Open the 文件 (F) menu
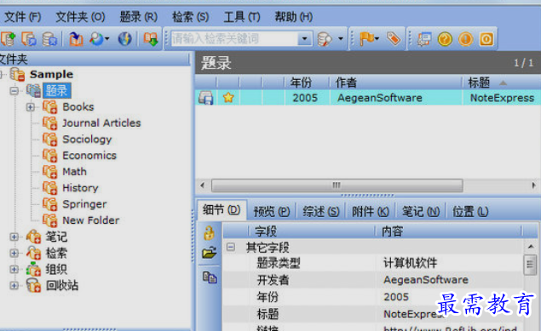 22,16
